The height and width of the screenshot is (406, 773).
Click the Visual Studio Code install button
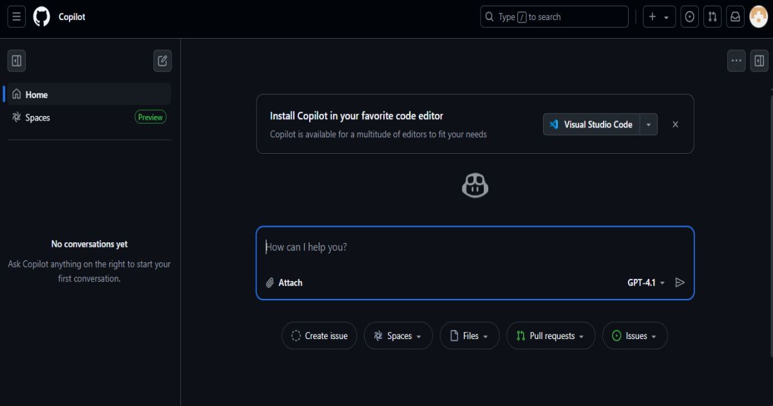coord(591,124)
